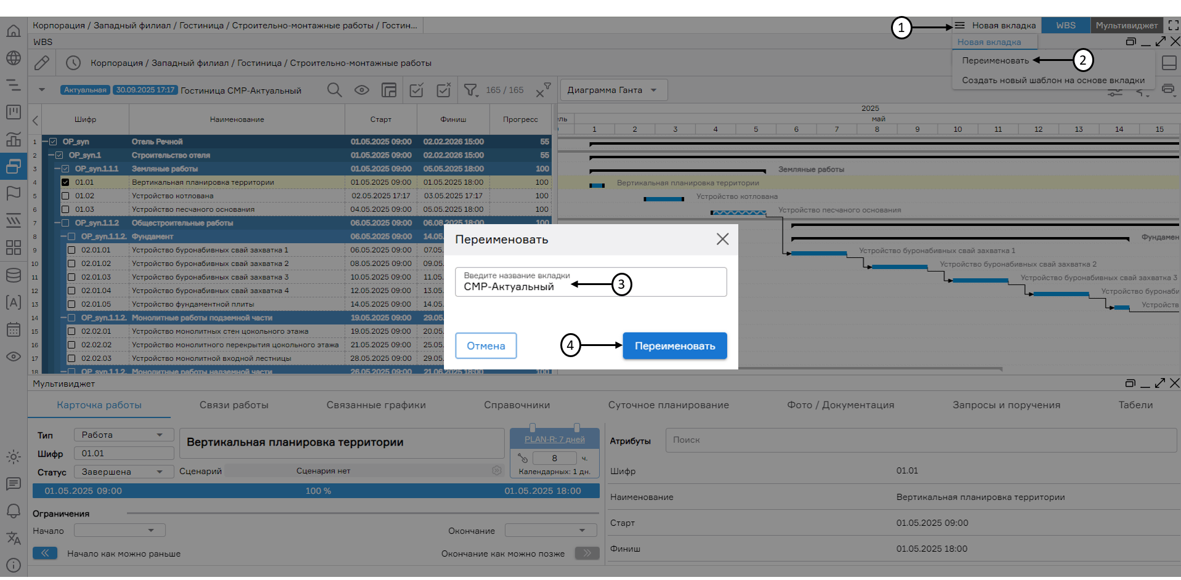The height and width of the screenshot is (580, 1181).
Task: Uncheck the Вертикальная планировка территории row checkbox
Action: [64, 182]
